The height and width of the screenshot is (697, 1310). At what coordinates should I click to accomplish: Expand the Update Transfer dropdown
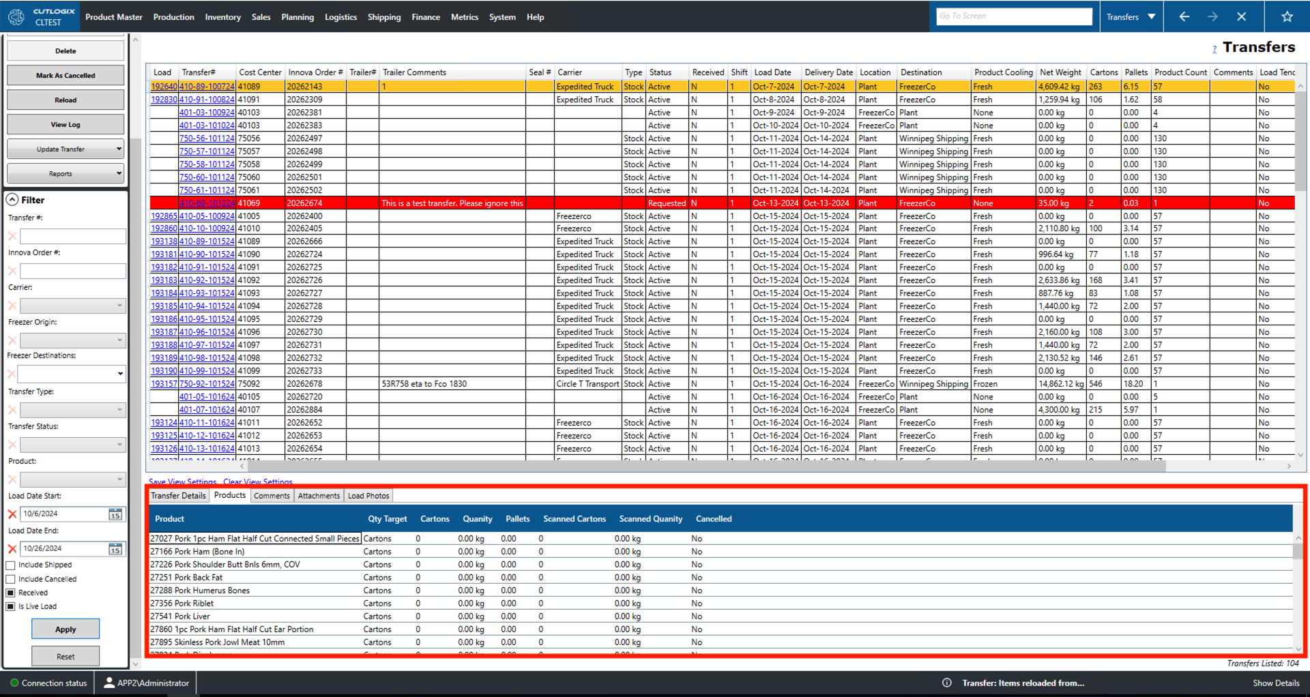pos(116,149)
